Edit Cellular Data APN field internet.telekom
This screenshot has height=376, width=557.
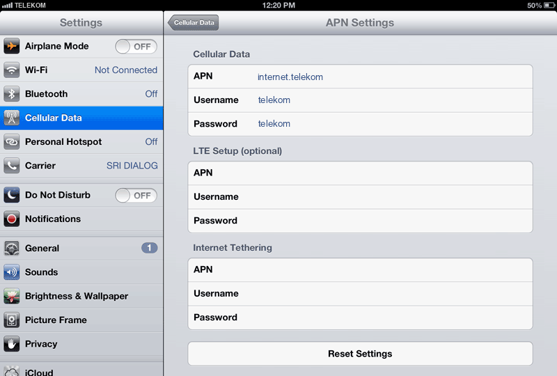click(360, 77)
